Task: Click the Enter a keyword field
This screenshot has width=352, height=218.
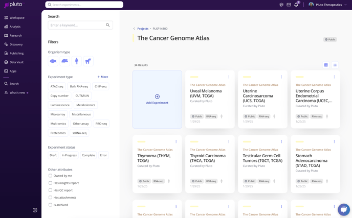Action: pyautogui.click(x=80, y=25)
